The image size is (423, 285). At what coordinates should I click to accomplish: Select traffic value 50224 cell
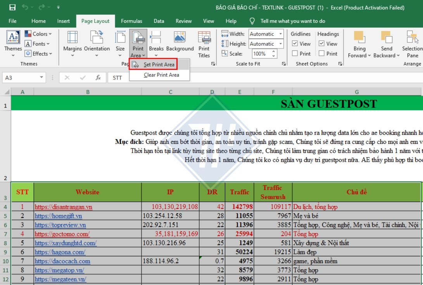click(x=240, y=252)
